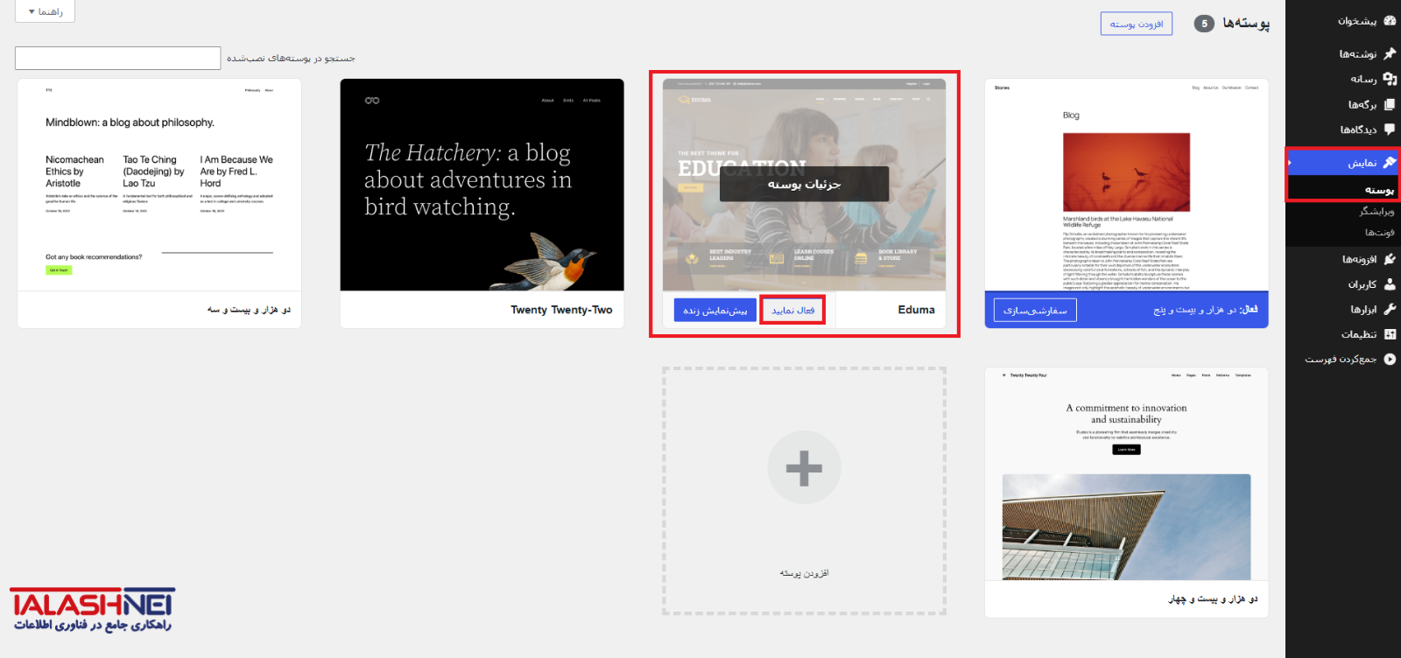Viewport: 1401px width, 658px height.
Task: Expand the راهنما help dropdown
Action: coord(46,11)
